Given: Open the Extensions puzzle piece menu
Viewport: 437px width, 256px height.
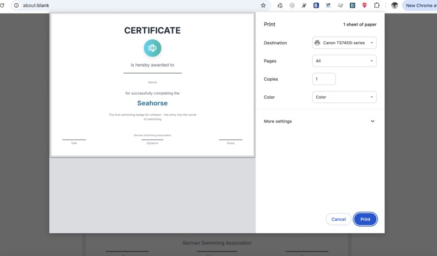Looking at the screenshot, I should click(376, 5).
